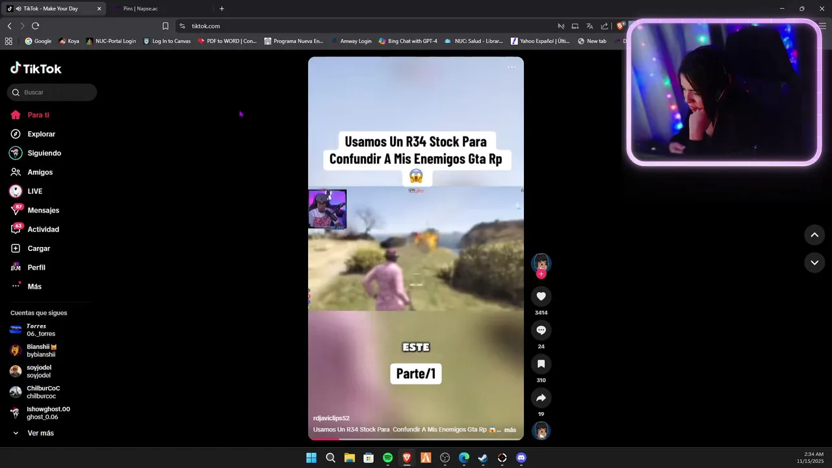Click the translate page icon

590,26
